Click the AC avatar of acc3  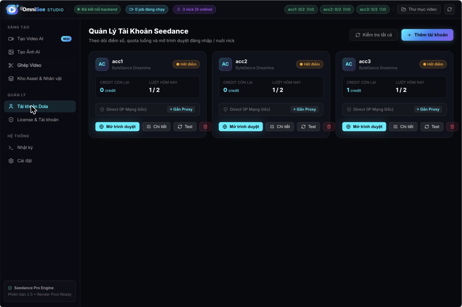pos(349,64)
